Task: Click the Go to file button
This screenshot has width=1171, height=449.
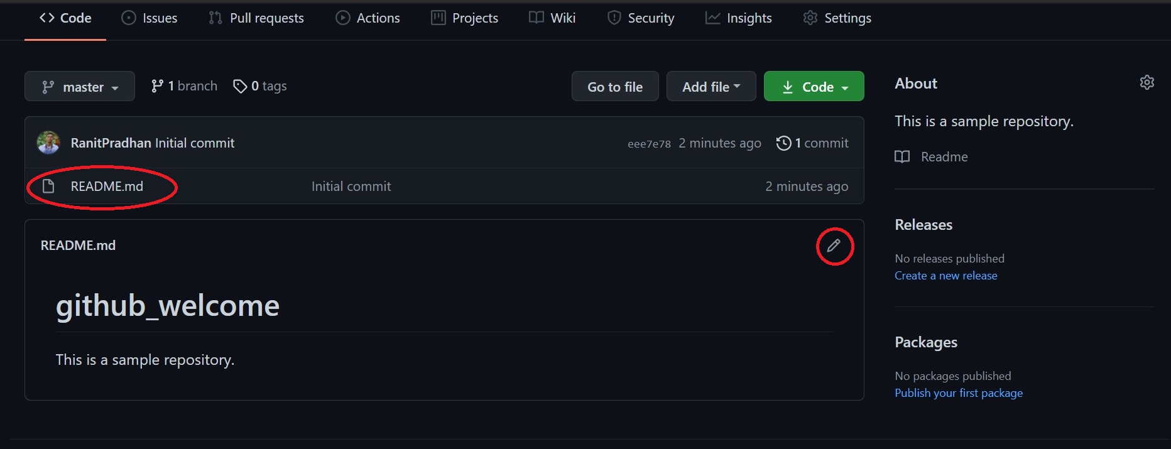Action: click(615, 87)
